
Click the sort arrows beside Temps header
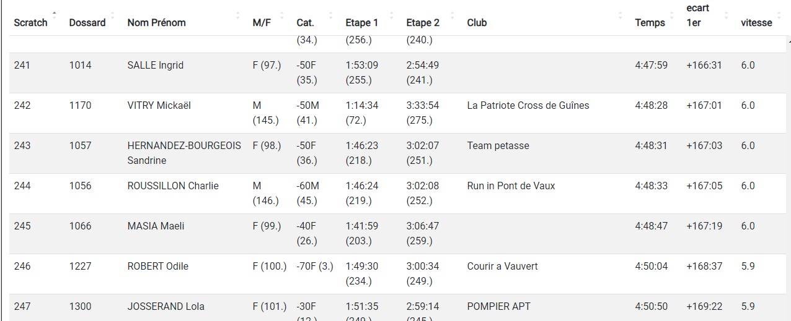tap(671, 15)
